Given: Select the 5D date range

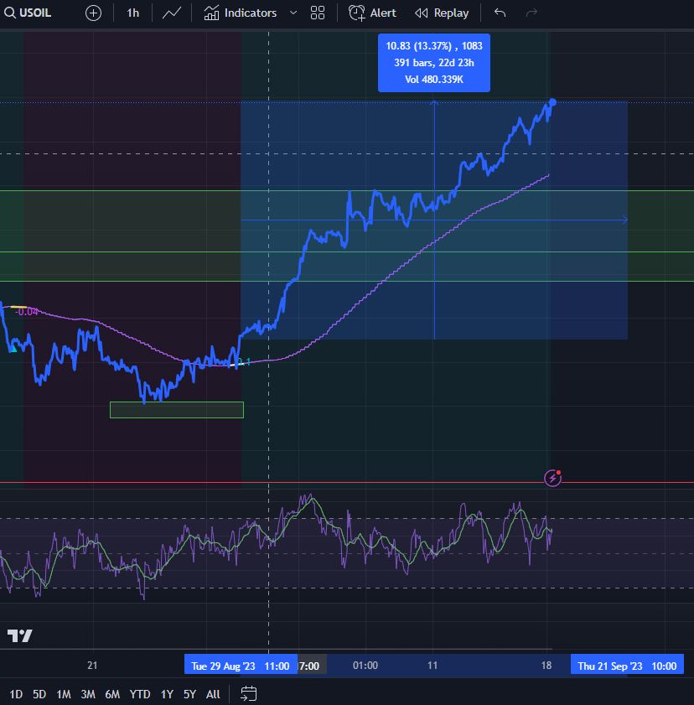Looking at the screenshot, I should pos(39,694).
